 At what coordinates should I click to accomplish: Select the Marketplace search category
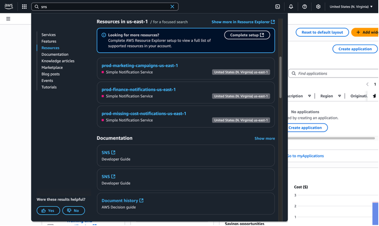(52, 67)
